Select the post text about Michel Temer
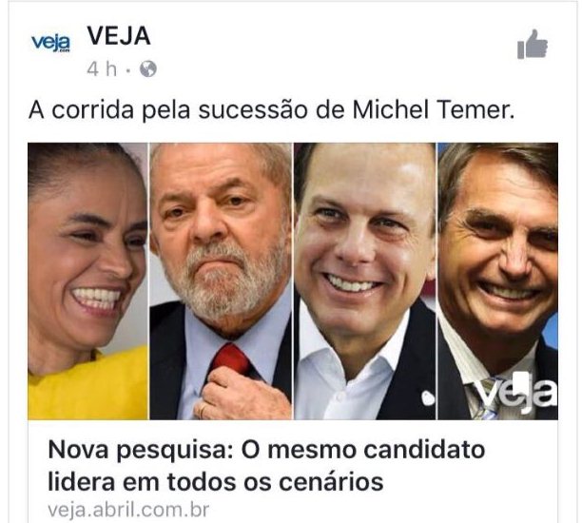 (272, 110)
